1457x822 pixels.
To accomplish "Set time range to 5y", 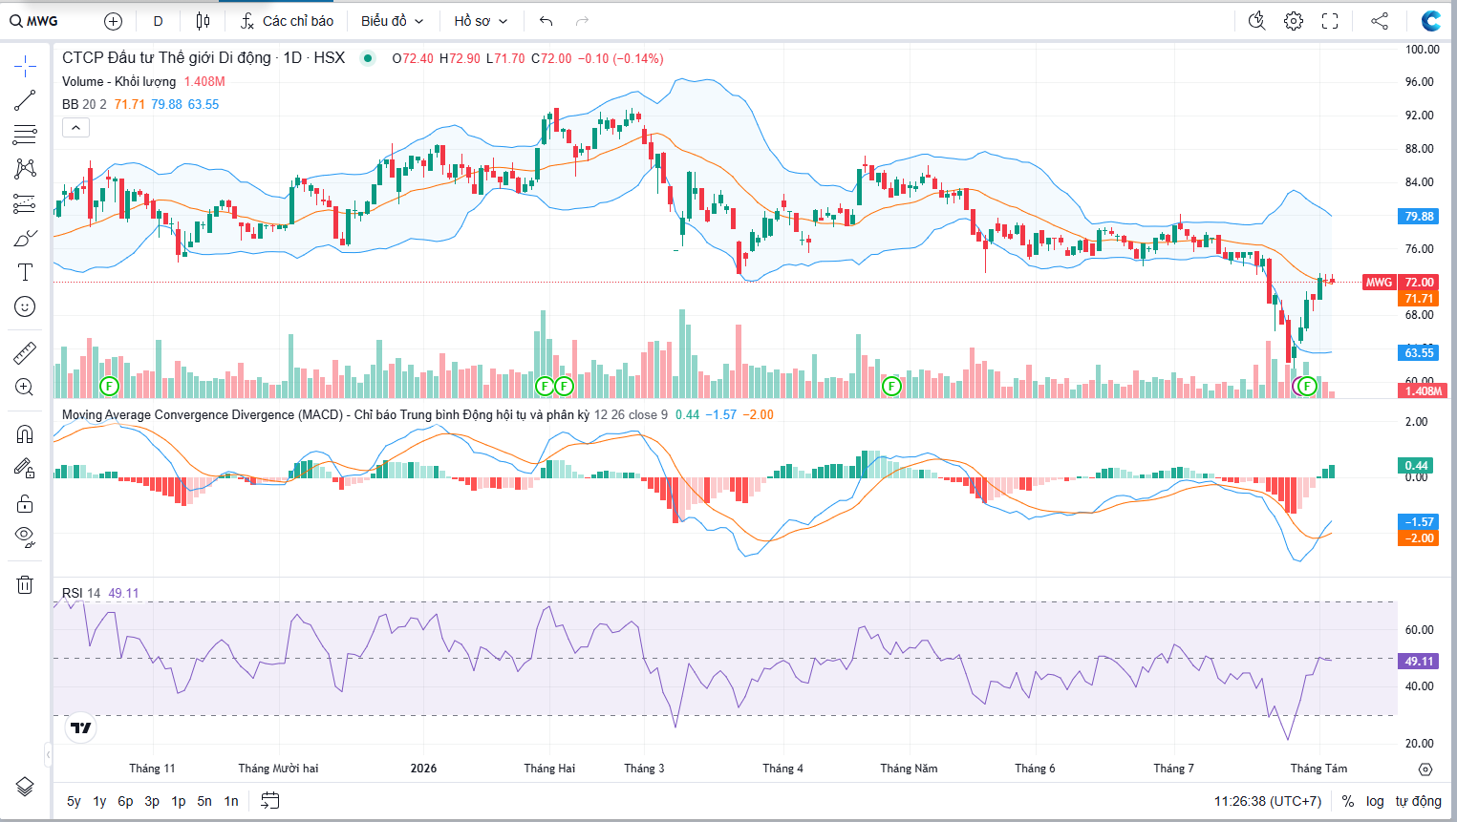I will 74,801.
